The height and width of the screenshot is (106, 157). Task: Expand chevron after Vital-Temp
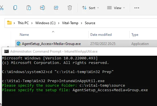click(81, 23)
